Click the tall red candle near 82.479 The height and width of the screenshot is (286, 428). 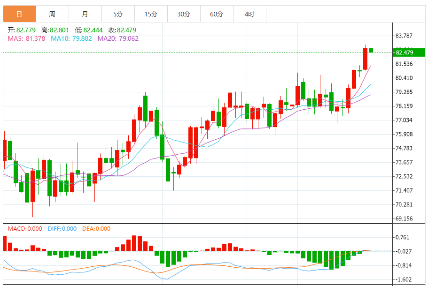tap(365, 59)
